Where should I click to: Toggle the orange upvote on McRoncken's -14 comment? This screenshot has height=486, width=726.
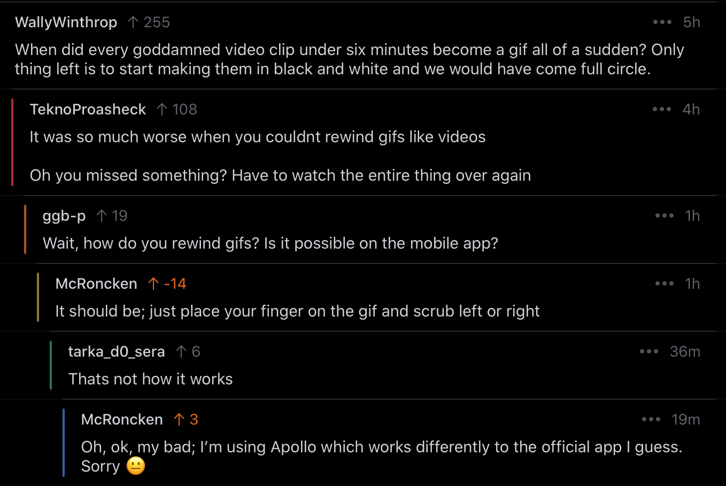pos(153,284)
